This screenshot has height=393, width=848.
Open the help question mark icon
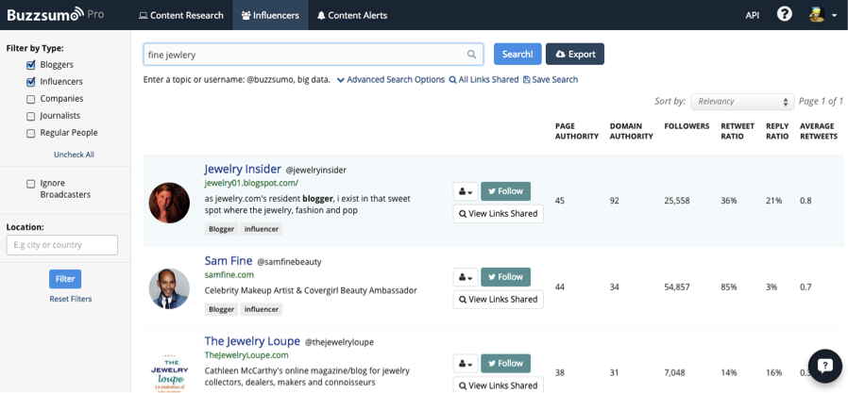coord(784,14)
